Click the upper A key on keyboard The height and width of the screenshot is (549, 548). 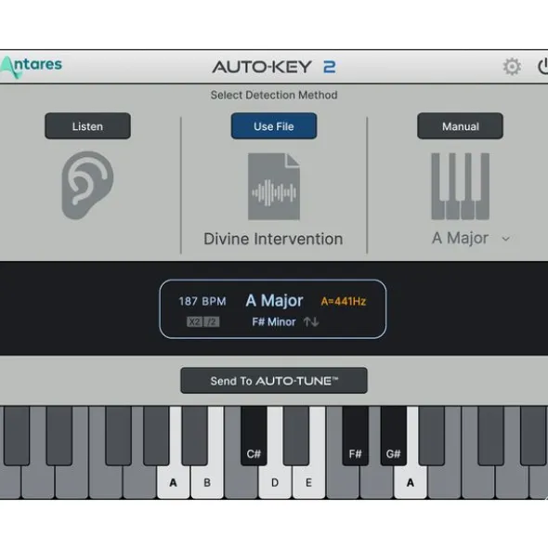pos(411,482)
